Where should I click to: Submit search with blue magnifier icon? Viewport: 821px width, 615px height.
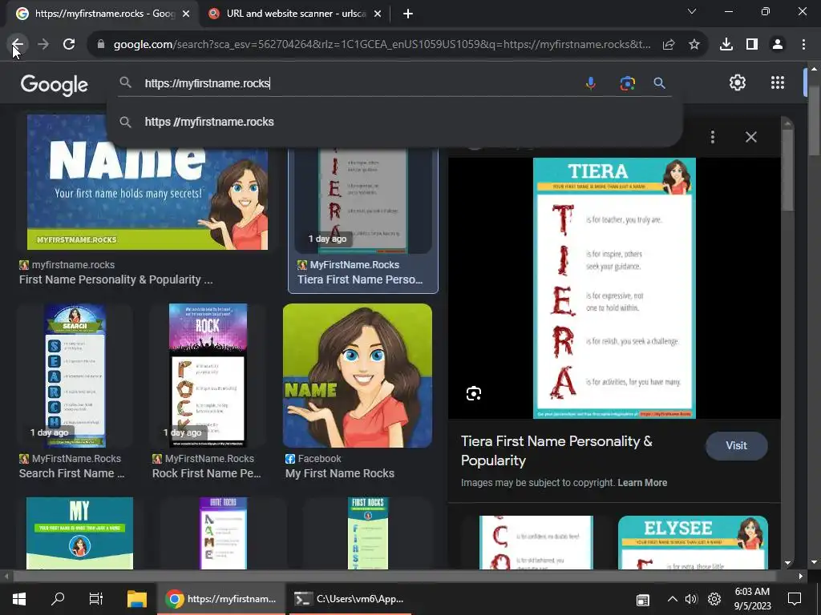tap(659, 83)
